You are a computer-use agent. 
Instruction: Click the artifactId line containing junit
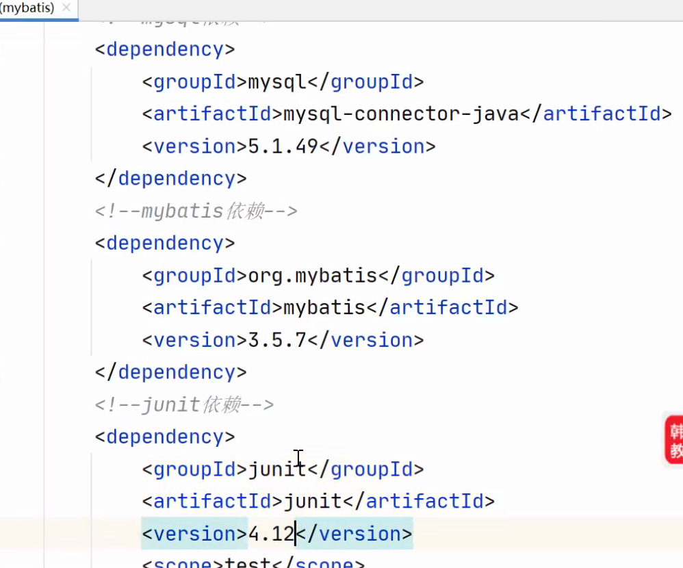(x=318, y=502)
